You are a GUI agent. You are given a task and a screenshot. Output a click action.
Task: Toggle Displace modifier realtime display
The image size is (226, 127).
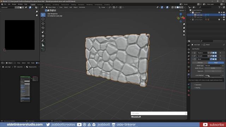[213, 53]
